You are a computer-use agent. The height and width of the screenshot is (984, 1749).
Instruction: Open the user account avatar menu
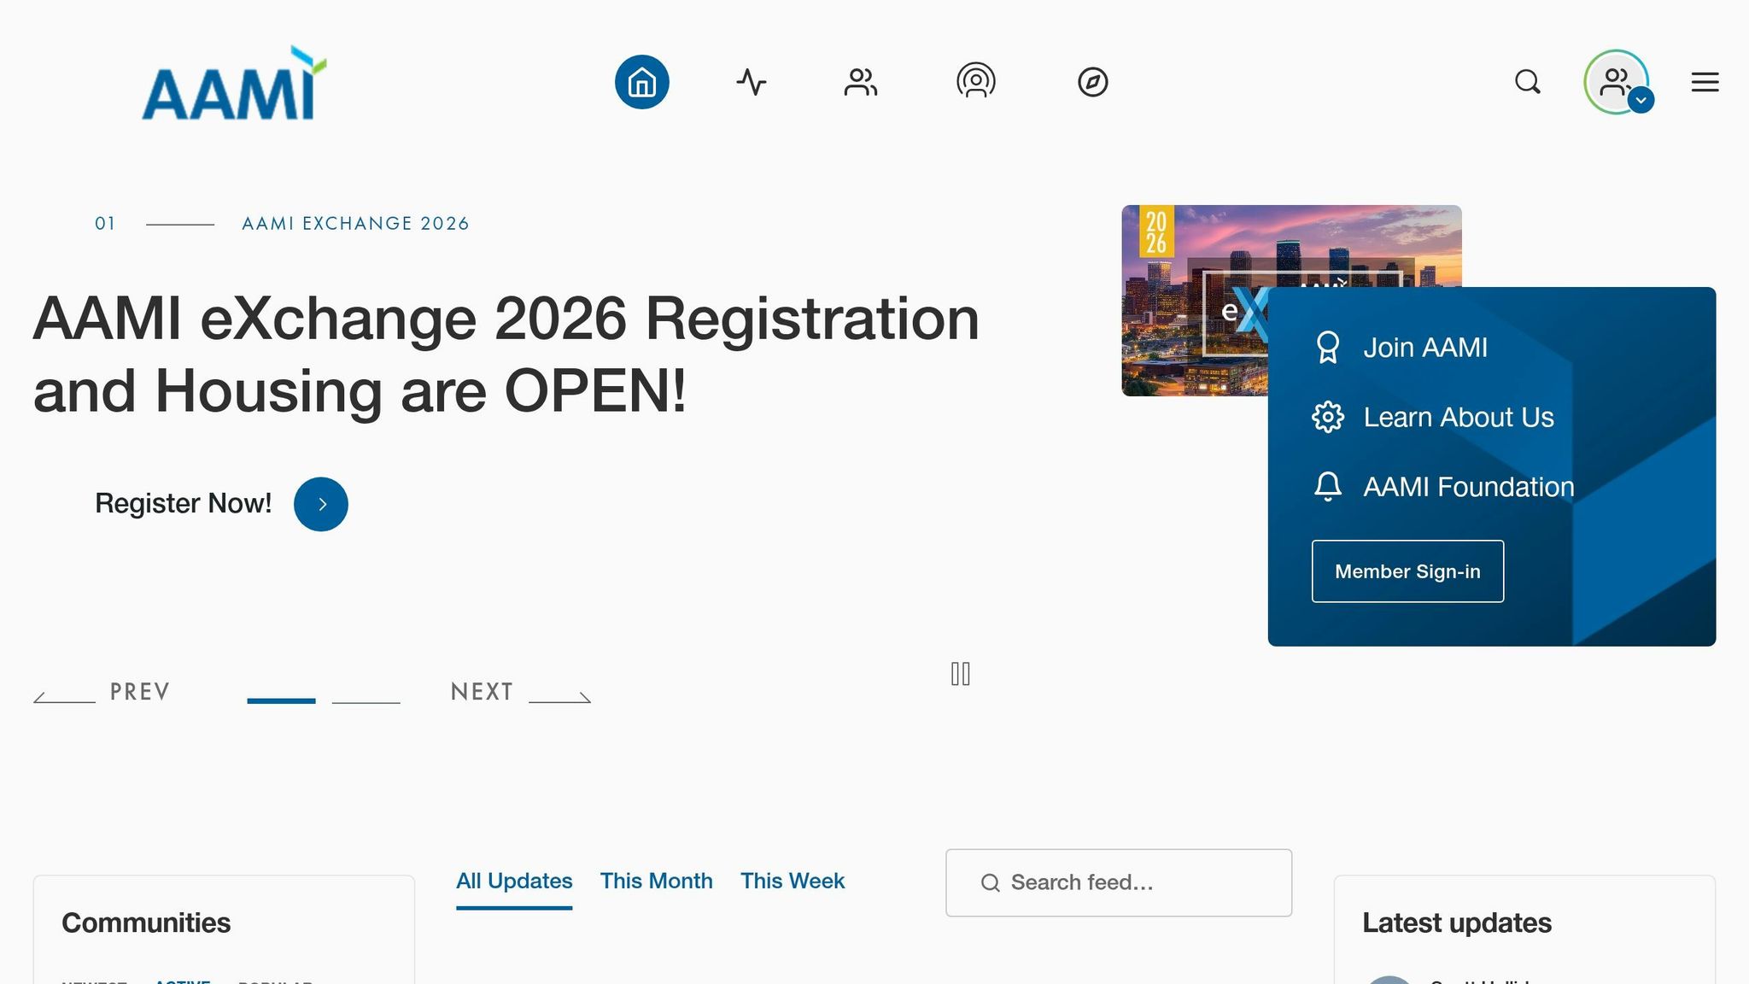coord(1617,82)
